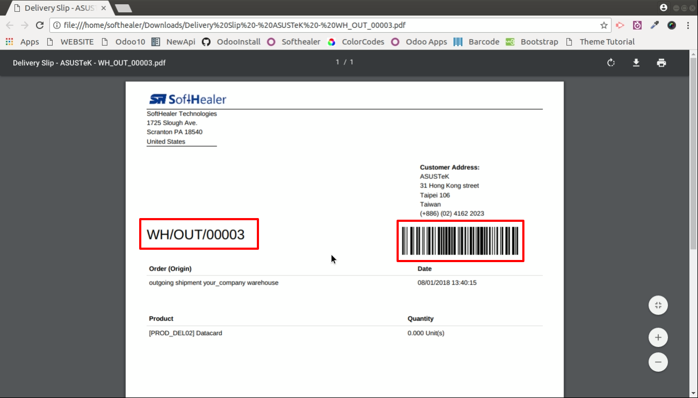Open the ColorCodes bookmark

click(356, 42)
